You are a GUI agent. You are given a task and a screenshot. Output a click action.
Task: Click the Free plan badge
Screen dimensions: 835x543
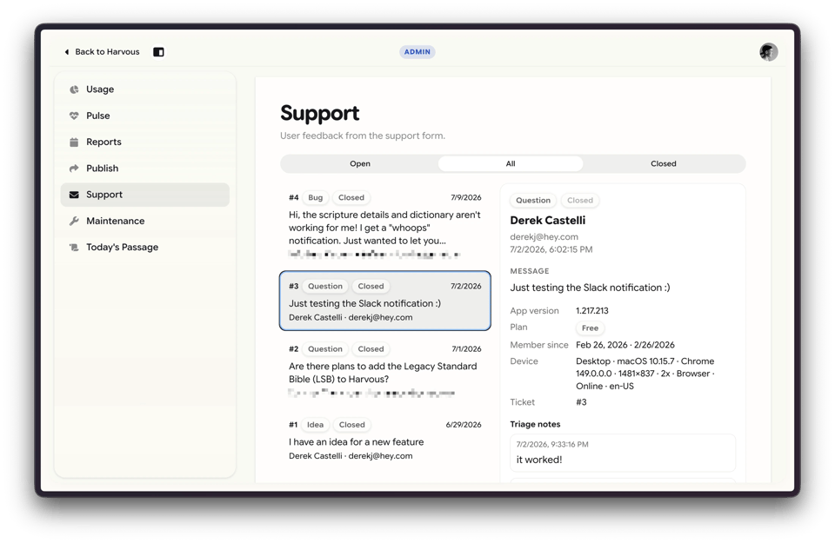(x=590, y=328)
